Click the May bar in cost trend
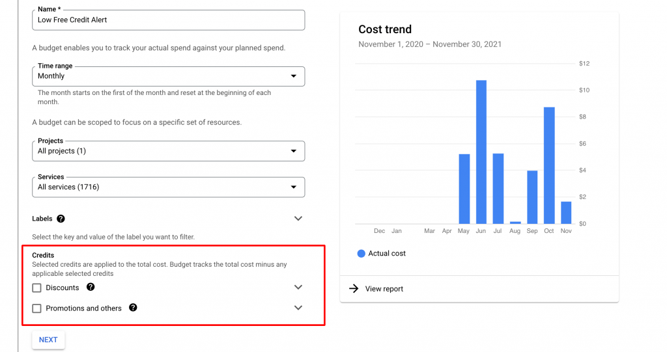Screen dimensions: 667x352 click(464, 189)
